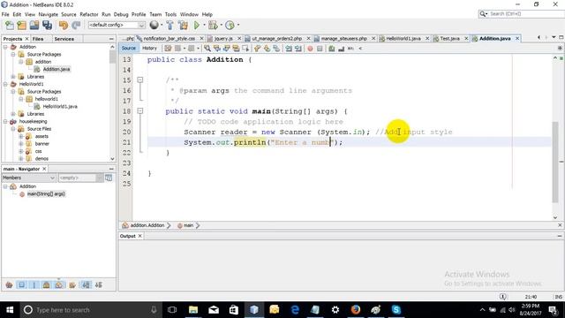565x318 pixels.
Task: Click the New File toolbar icon
Action: (x=10, y=26)
